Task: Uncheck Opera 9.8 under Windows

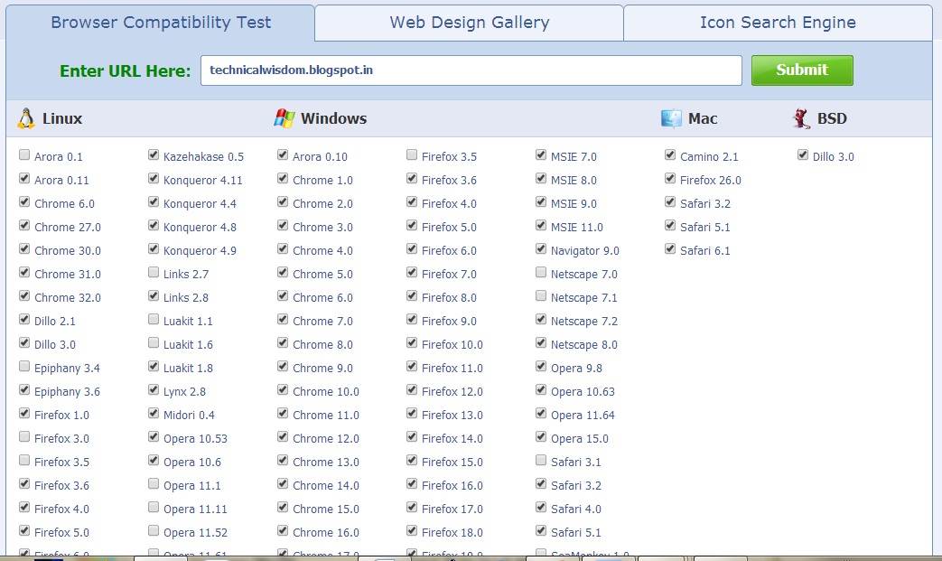Action: point(541,366)
